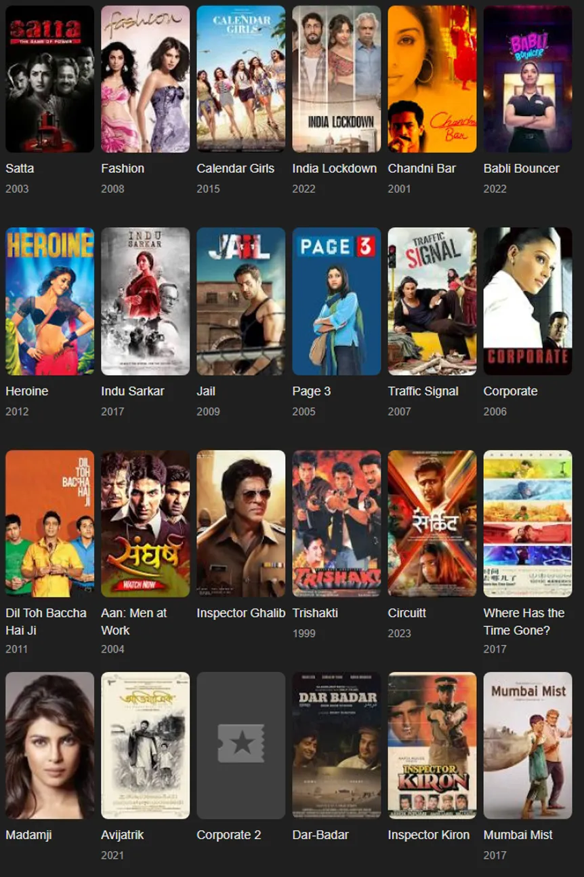Select the Page 3 poster
This screenshot has width=584, height=877.
tap(337, 301)
